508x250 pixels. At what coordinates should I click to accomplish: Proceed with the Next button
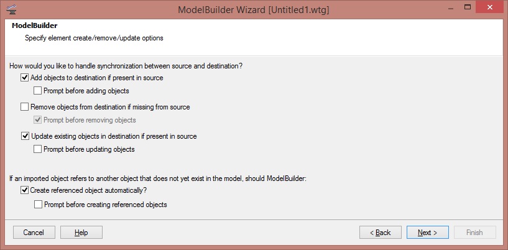[x=428, y=233]
